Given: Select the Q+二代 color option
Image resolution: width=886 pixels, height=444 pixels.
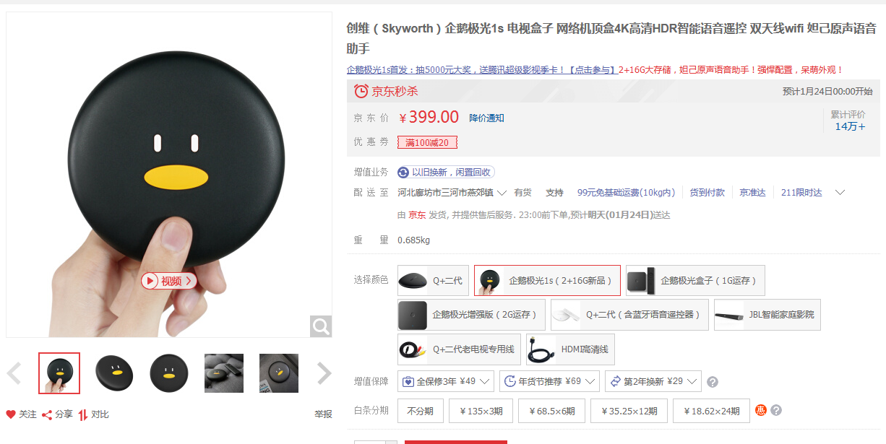Looking at the screenshot, I should click(x=433, y=280).
